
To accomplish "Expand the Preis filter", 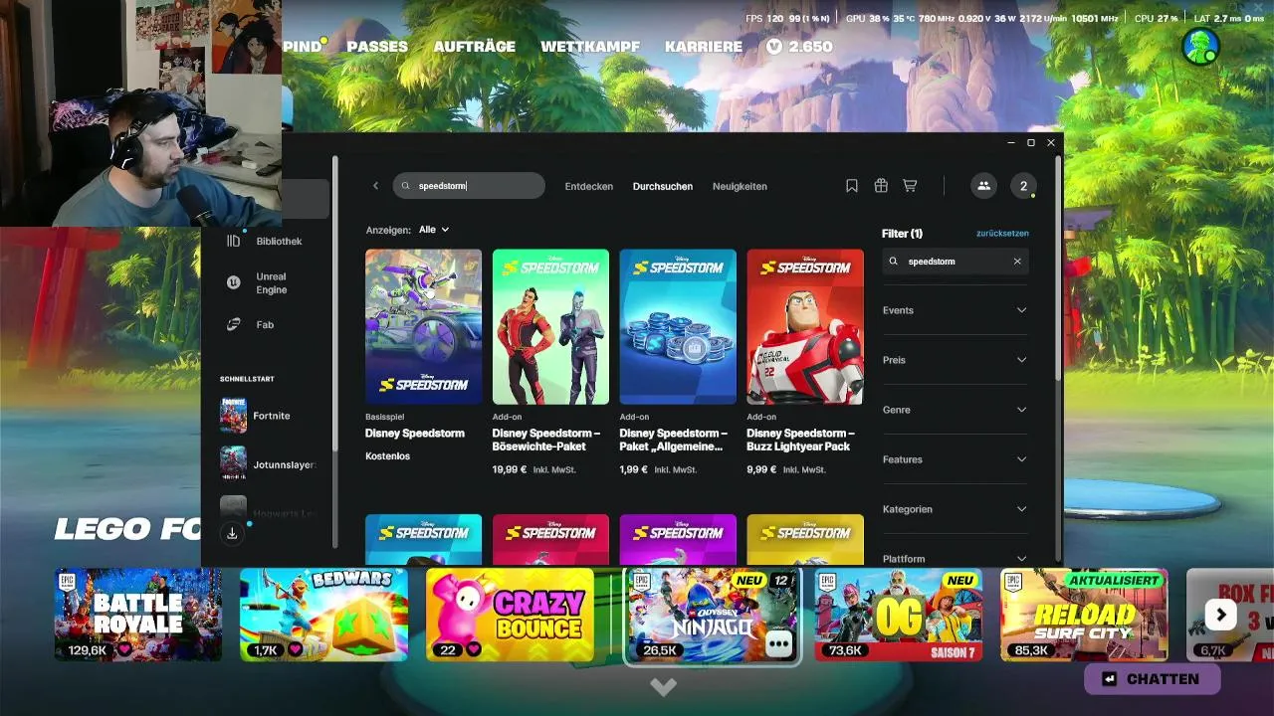I will [955, 360].
